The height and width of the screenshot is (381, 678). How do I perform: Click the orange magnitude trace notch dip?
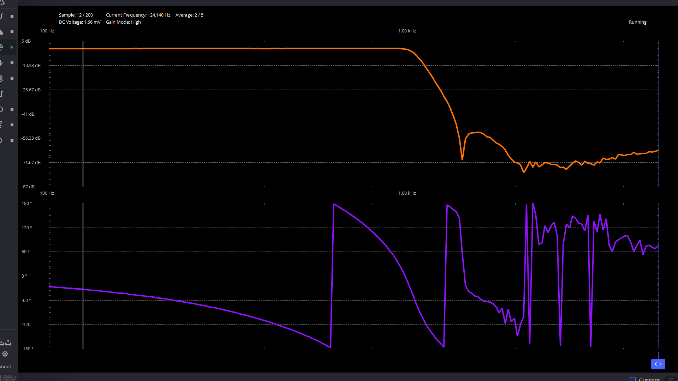(x=462, y=159)
